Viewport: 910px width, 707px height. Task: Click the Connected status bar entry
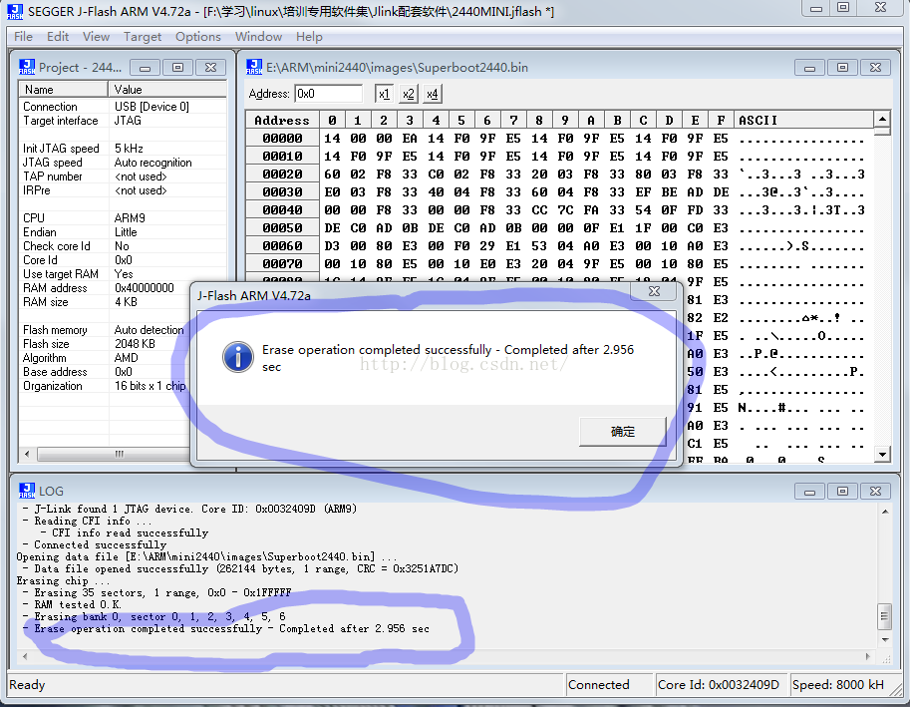[609, 685]
